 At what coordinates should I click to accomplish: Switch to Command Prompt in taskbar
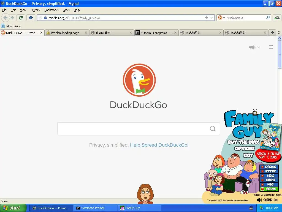click(95, 208)
